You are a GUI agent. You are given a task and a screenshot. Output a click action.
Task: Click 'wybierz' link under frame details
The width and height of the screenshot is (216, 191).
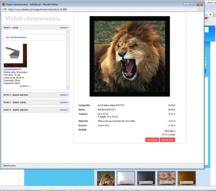pyautogui.click(x=25, y=86)
